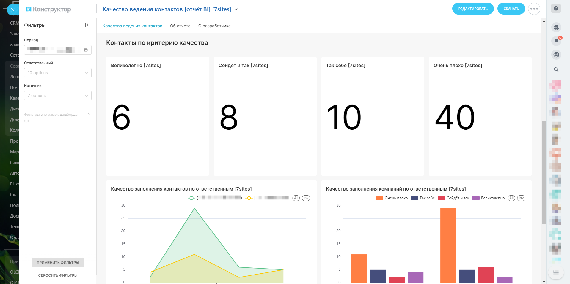Click the calendar icon in Период field
Image resolution: width=570 pixels, height=284 pixels.
coord(86,50)
